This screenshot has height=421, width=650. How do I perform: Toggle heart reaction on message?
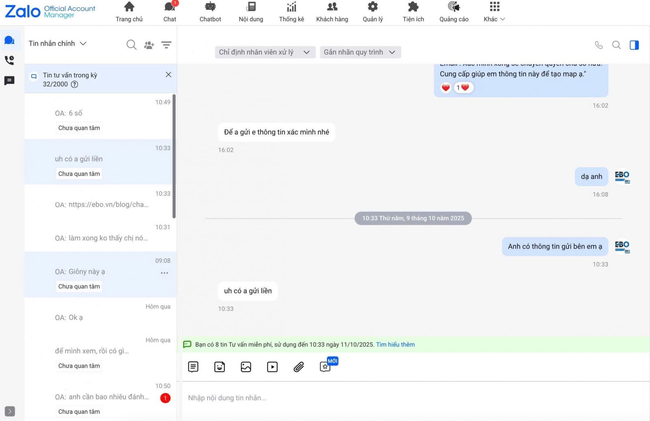click(x=446, y=87)
